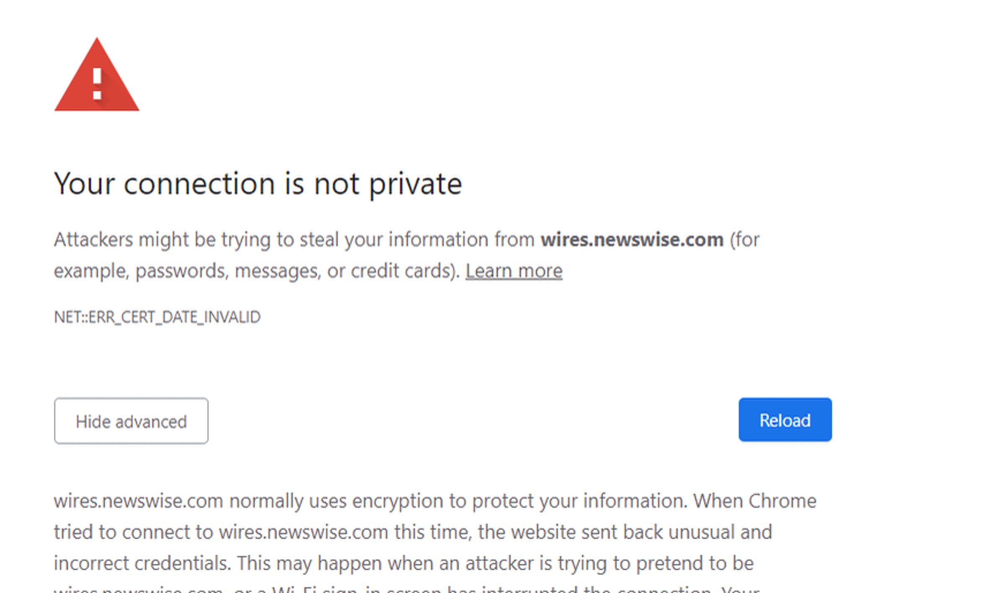Click wires.newswise.com before "normally uses encryption"

click(x=138, y=501)
